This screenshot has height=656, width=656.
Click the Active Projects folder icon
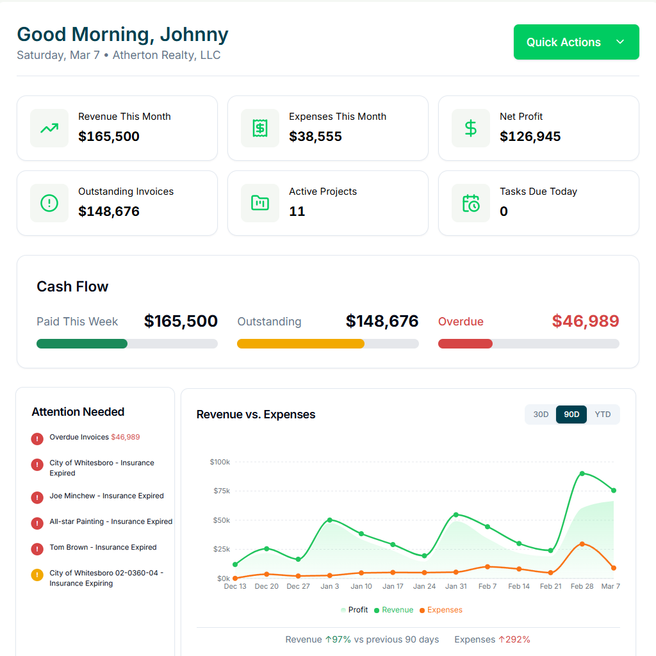coord(260,203)
